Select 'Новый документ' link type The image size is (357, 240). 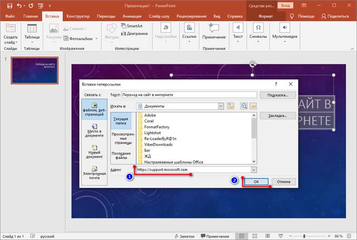(94, 152)
